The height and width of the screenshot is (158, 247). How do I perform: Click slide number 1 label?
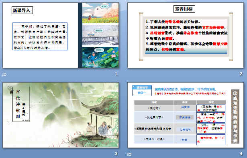click(116, 74)
